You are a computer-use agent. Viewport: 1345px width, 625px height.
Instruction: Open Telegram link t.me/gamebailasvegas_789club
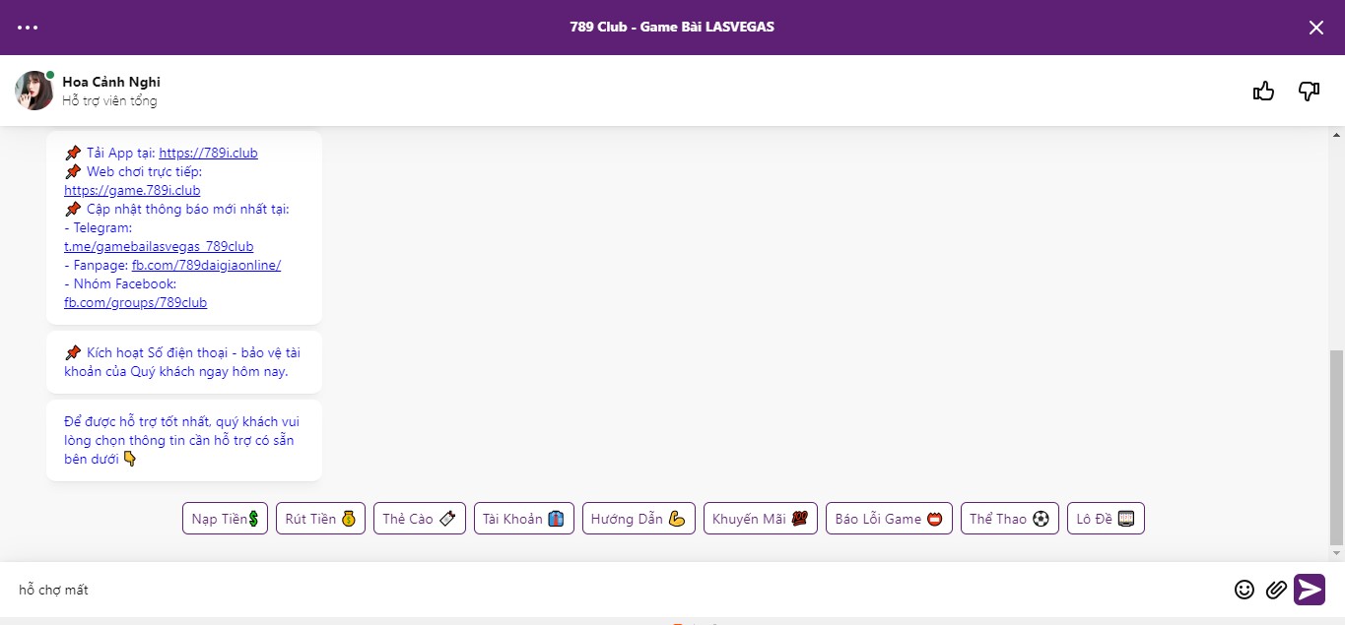[x=159, y=246]
